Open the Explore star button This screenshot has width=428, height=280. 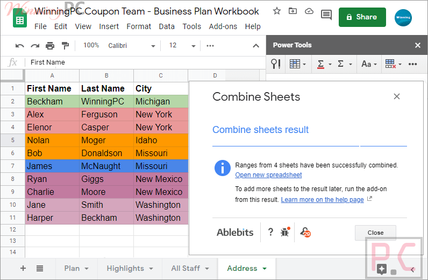coord(382,269)
